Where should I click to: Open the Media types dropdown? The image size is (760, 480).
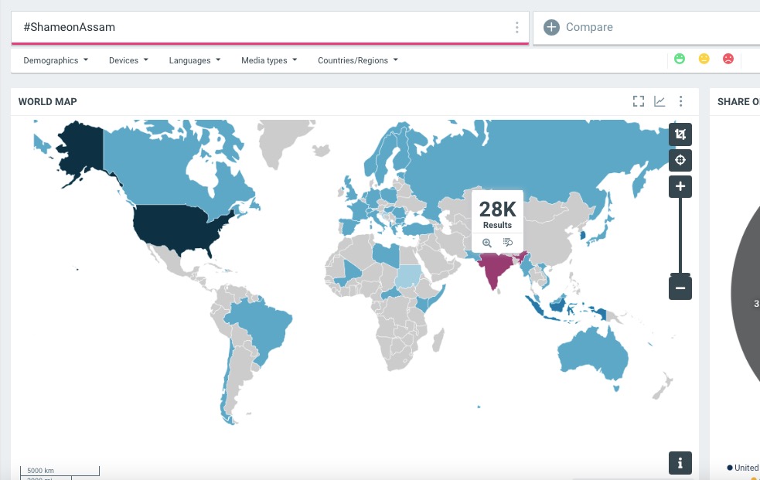tap(269, 60)
